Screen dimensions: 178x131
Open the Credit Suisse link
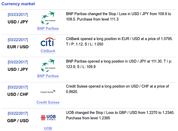48,102
